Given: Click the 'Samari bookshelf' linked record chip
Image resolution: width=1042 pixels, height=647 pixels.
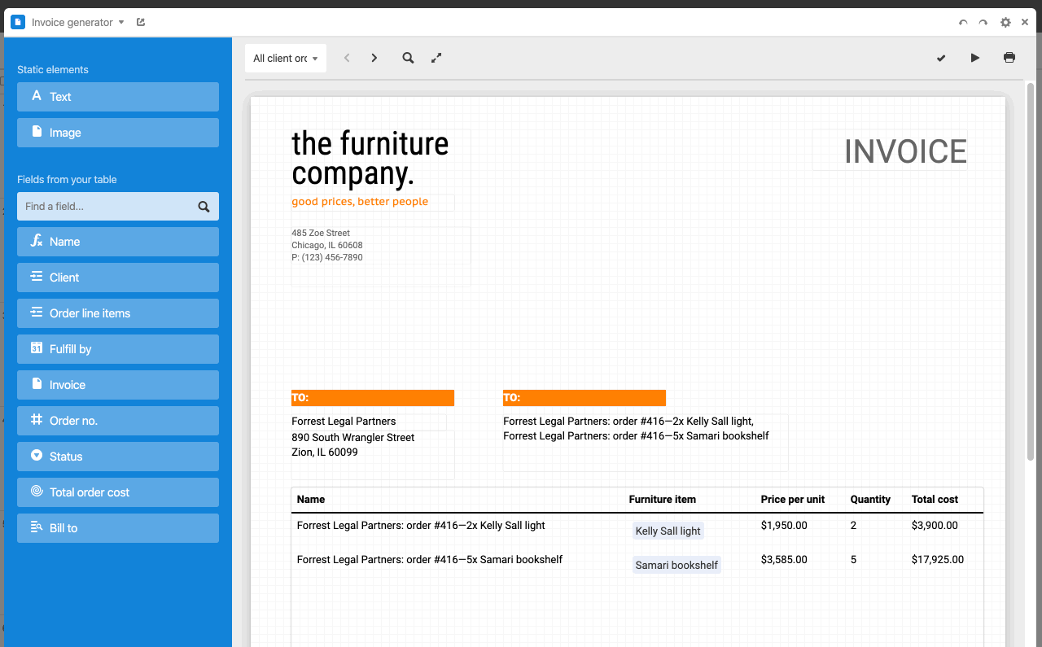Looking at the screenshot, I should (x=677, y=566).
